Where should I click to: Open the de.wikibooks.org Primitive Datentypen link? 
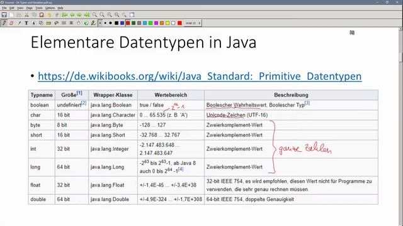[200, 77]
